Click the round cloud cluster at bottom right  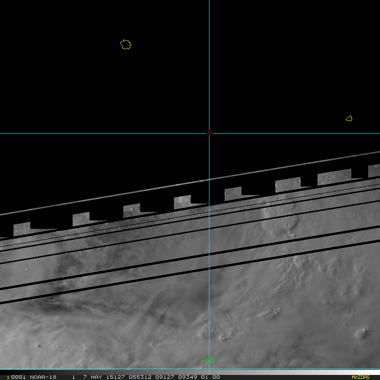[362, 333]
